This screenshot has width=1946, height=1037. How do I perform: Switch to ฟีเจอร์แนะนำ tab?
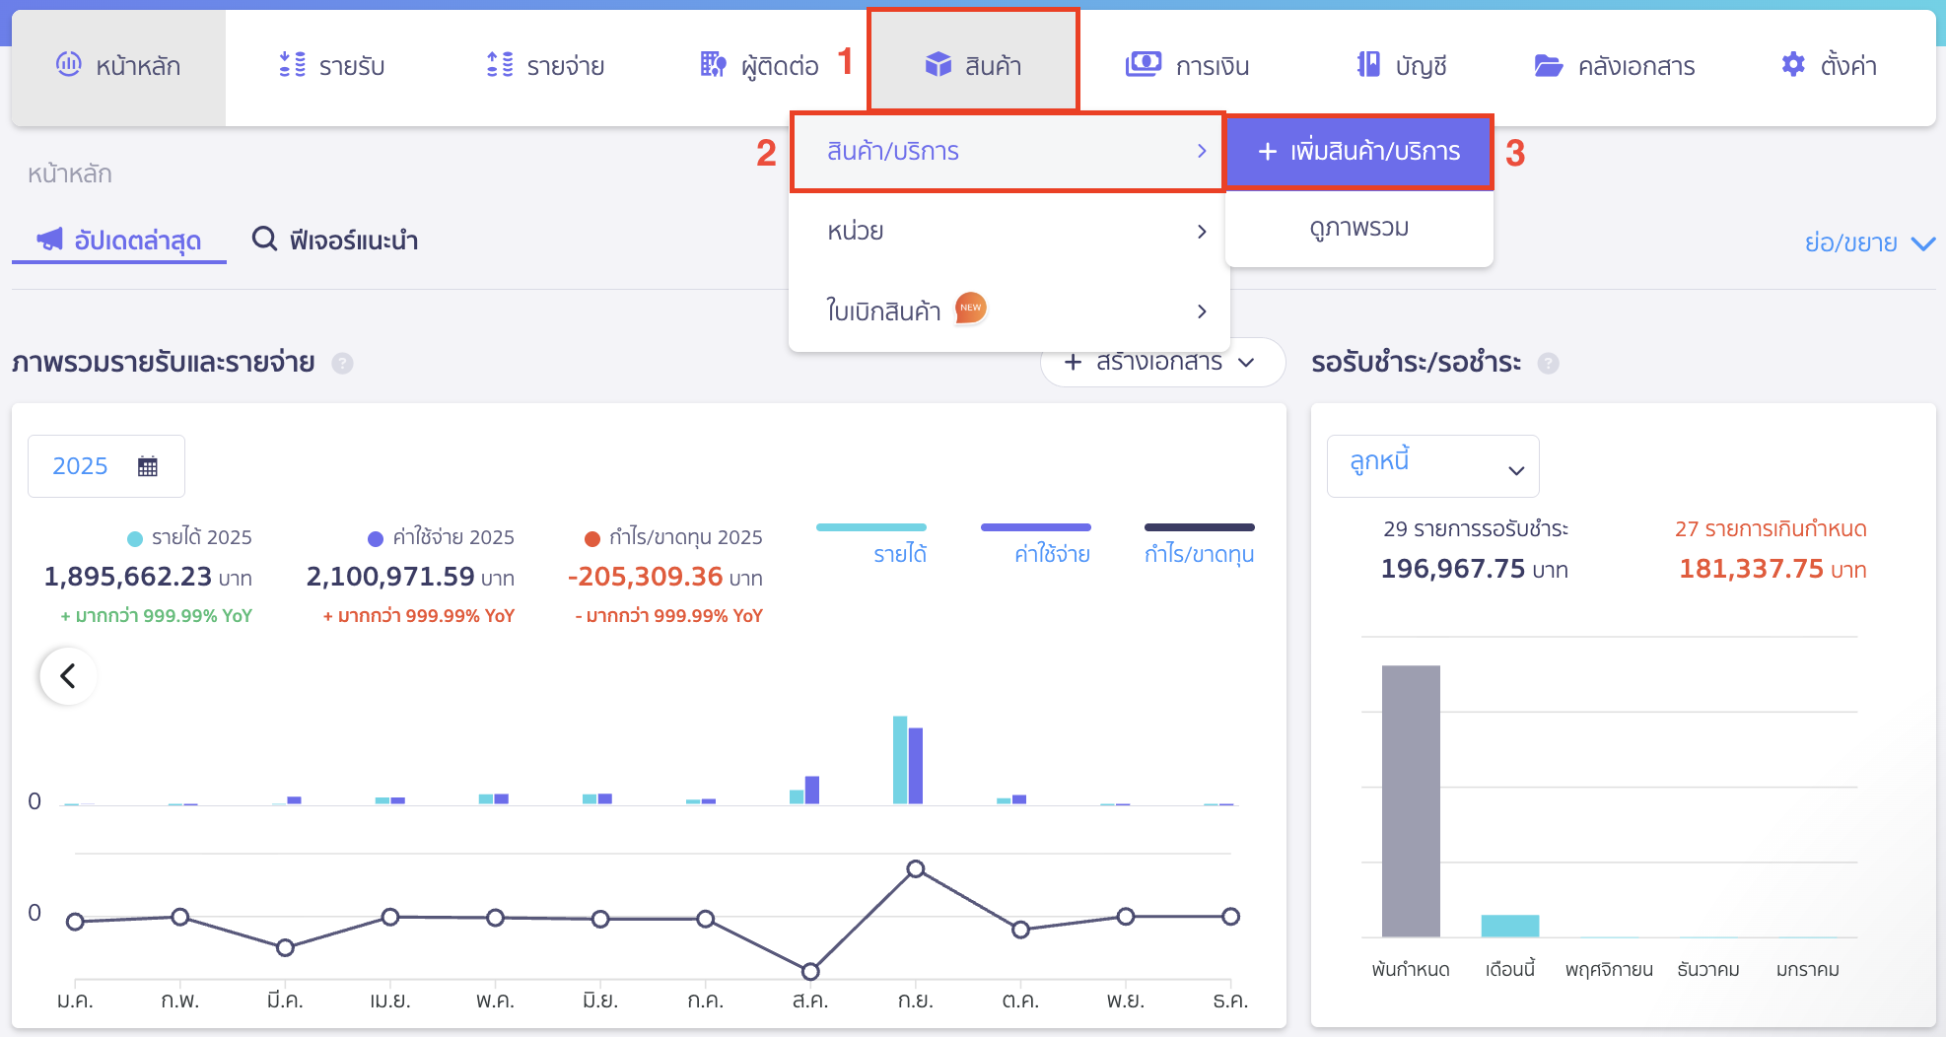335,241
